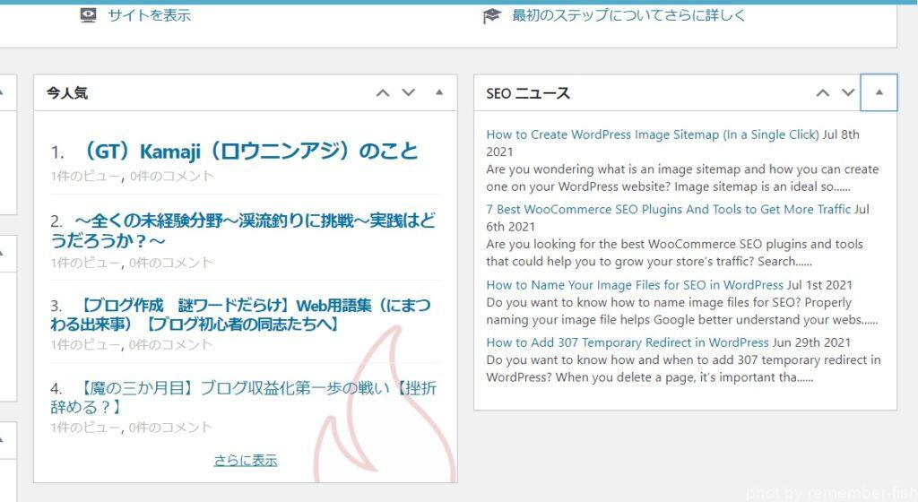Move 今人気 widget down with arrow
This screenshot has width=918, height=502.
pyautogui.click(x=409, y=92)
